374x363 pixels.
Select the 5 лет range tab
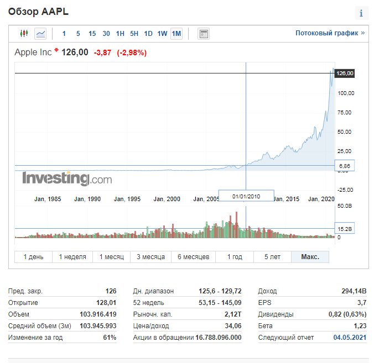(272, 257)
